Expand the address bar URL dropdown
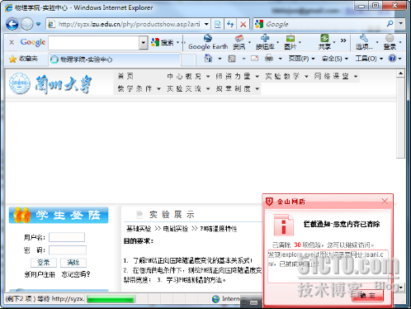Screen dimensions: 411x309 (x=206, y=24)
